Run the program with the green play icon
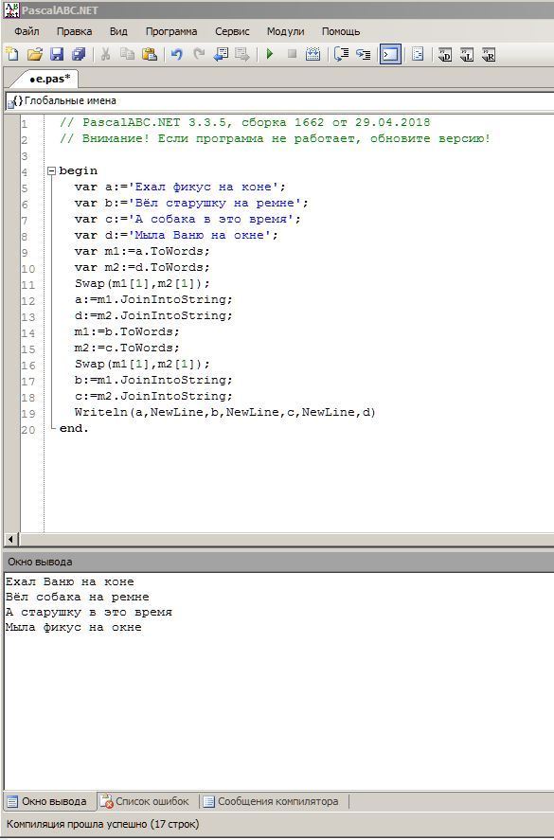Image resolution: width=554 pixels, height=840 pixels. tap(270, 54)
